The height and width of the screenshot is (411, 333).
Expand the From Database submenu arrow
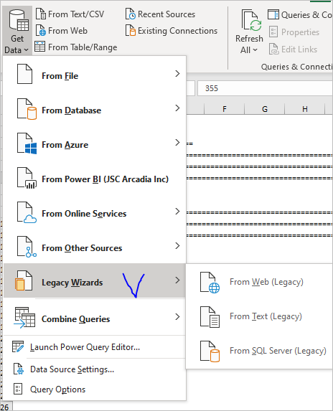177,108
